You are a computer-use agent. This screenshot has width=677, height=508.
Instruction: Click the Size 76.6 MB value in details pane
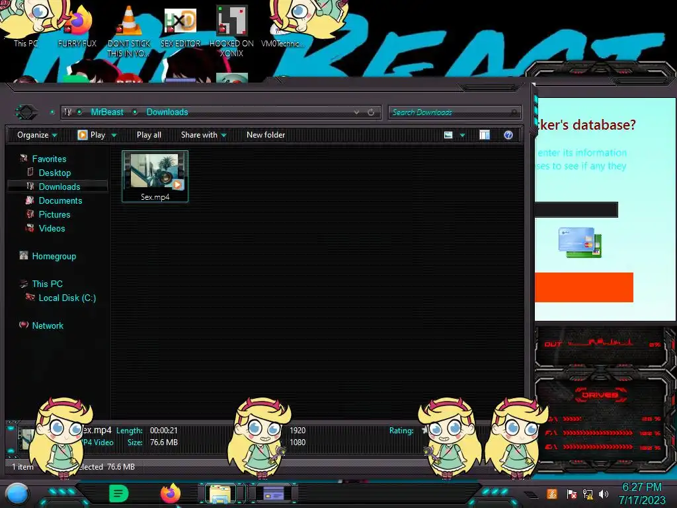[x=164, y=443]
